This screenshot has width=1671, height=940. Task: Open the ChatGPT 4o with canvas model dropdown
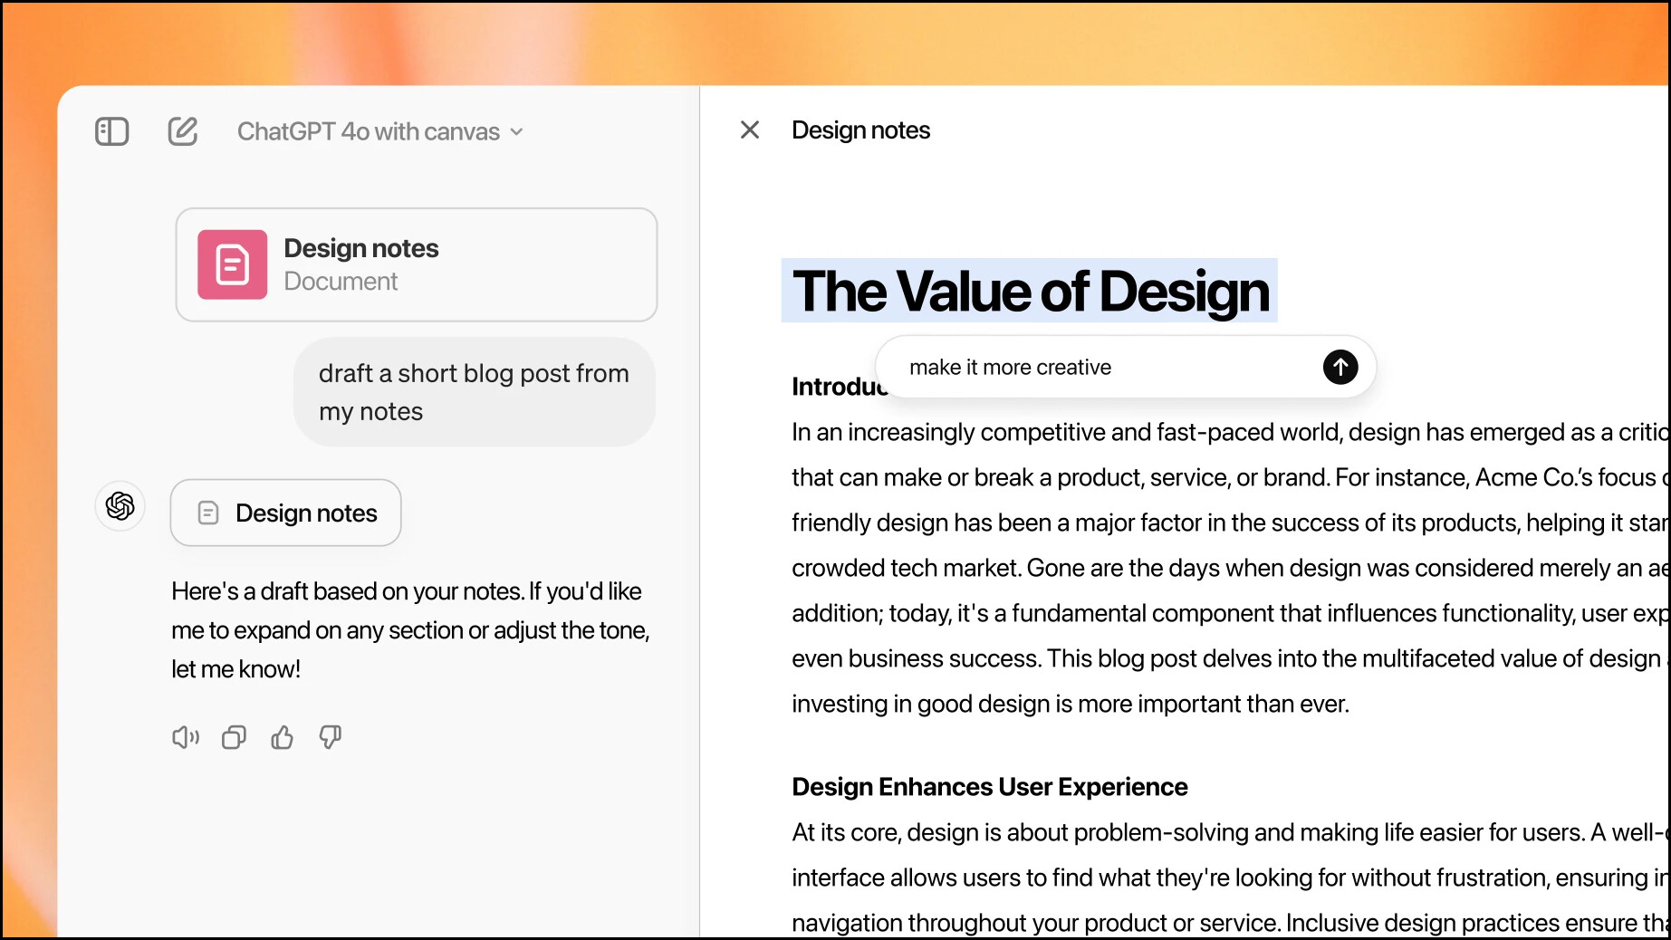pos(379,132)
